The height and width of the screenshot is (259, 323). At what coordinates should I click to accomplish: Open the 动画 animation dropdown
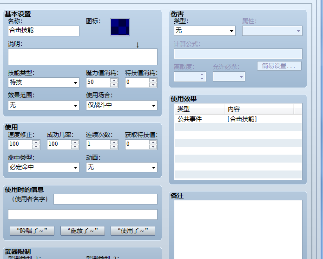(x=122, y=167)
